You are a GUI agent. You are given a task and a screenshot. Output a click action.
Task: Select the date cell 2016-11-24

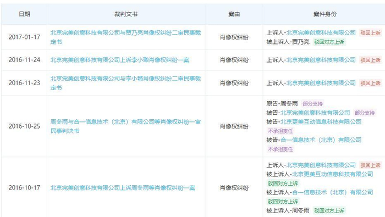(x=24, y=60)
